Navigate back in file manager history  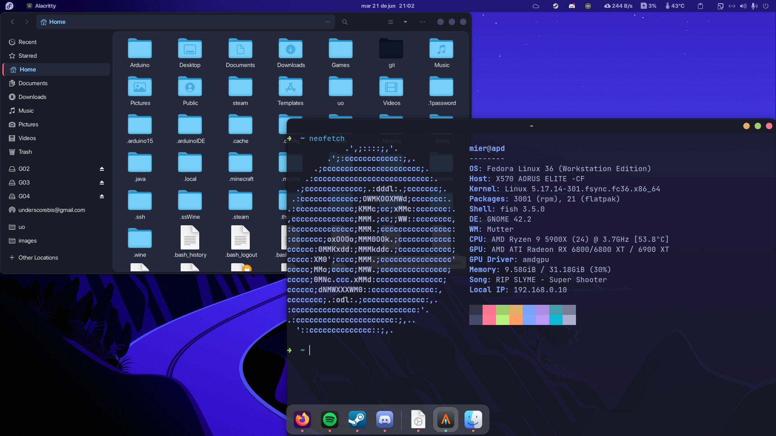coord(12,22)
